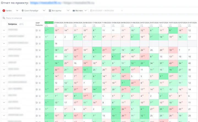
Task: Click cell 34 under 20/07/2026
Action: pos(154,63)
